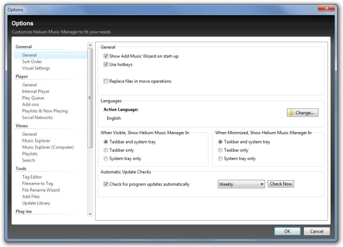Open File Rename Wizard settings
343x247 pixels.
pos(41,190)
